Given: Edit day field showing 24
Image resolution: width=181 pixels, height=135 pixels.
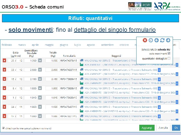Looking at the screenshot, I should (12, 107).
